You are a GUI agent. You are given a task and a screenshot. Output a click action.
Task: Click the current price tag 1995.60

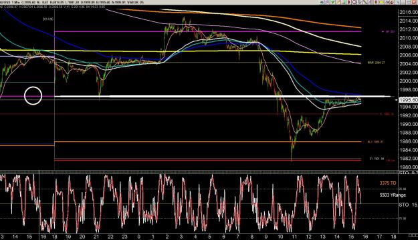click(x=408, y=100)
